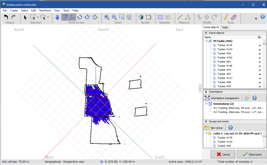Screen dimensions: 267x165
Task: Toggle checkmark for Tracker #117
Action: pos(260,78)
